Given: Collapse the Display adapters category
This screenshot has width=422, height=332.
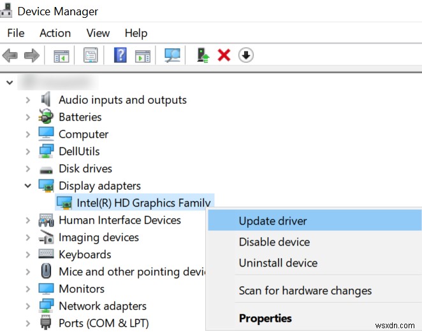Looking at the screenshot, I should 27,186.
